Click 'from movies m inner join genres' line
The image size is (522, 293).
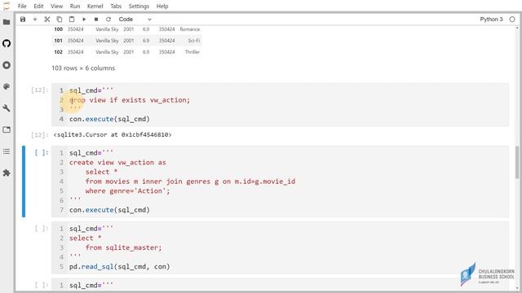tap(190, 181)
